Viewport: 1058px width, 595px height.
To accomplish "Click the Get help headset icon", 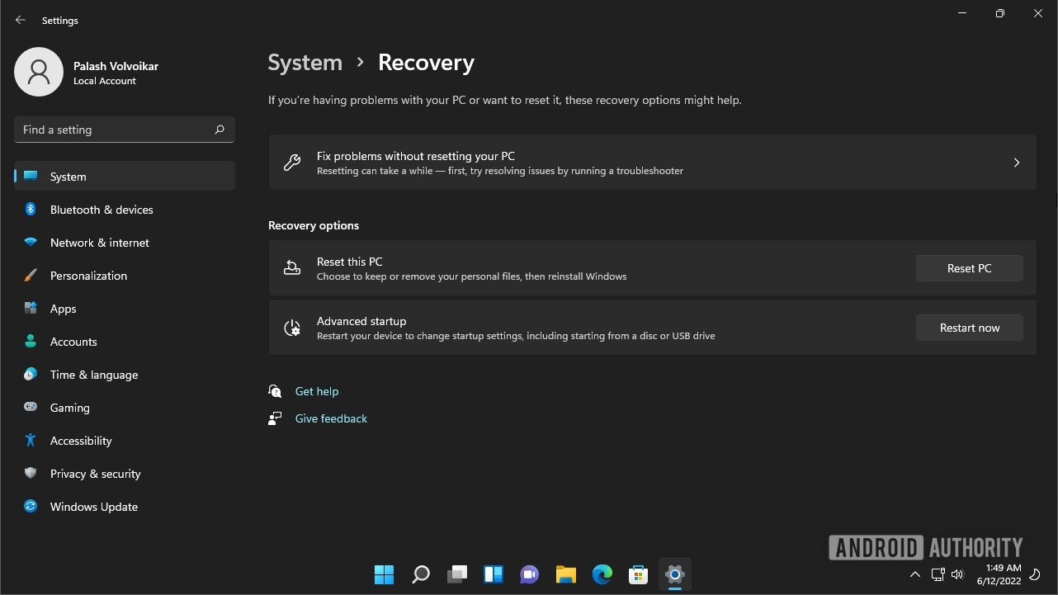I will (x=275, y=391).
